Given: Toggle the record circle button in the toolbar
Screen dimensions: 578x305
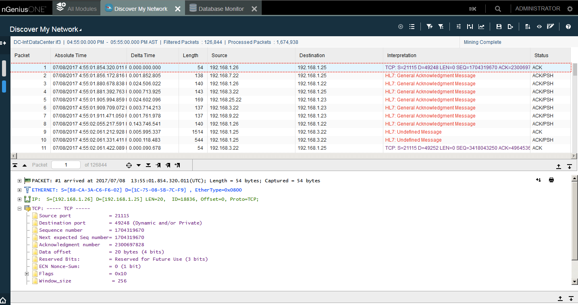Looking at the screenshot, I should point(401,27).
